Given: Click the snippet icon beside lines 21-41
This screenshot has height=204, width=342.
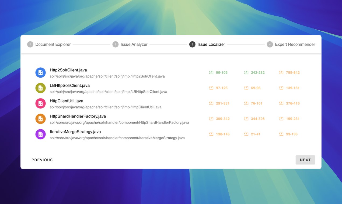Looking at the screenshot, I should tap(246, 134).
